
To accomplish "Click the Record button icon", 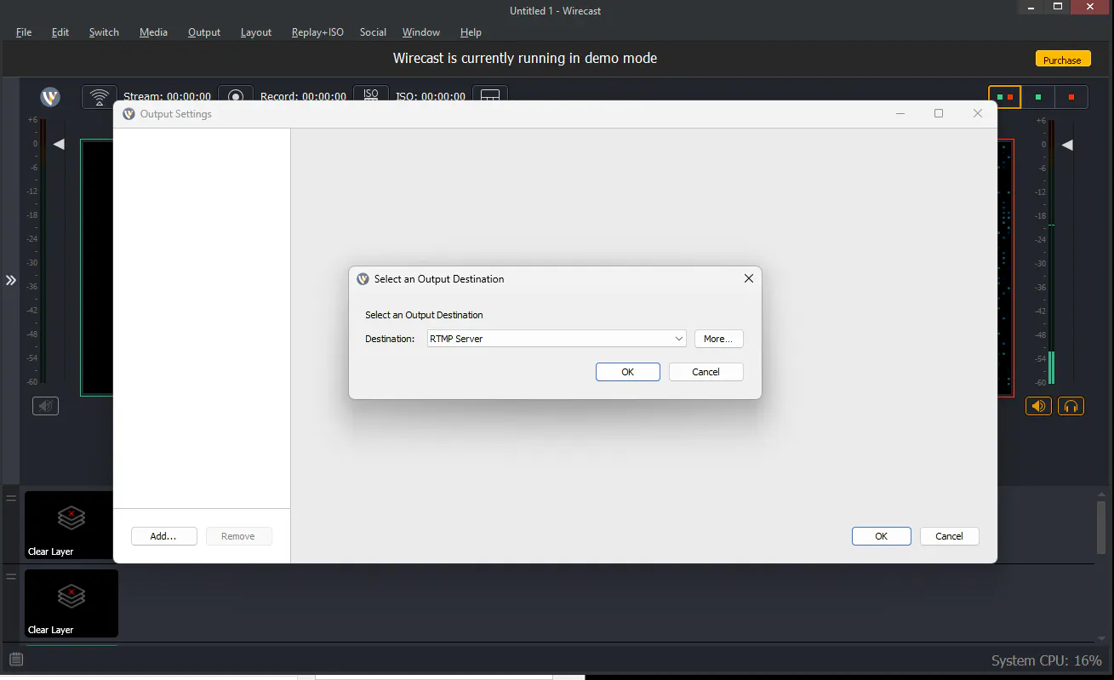I will pos(236,96).
